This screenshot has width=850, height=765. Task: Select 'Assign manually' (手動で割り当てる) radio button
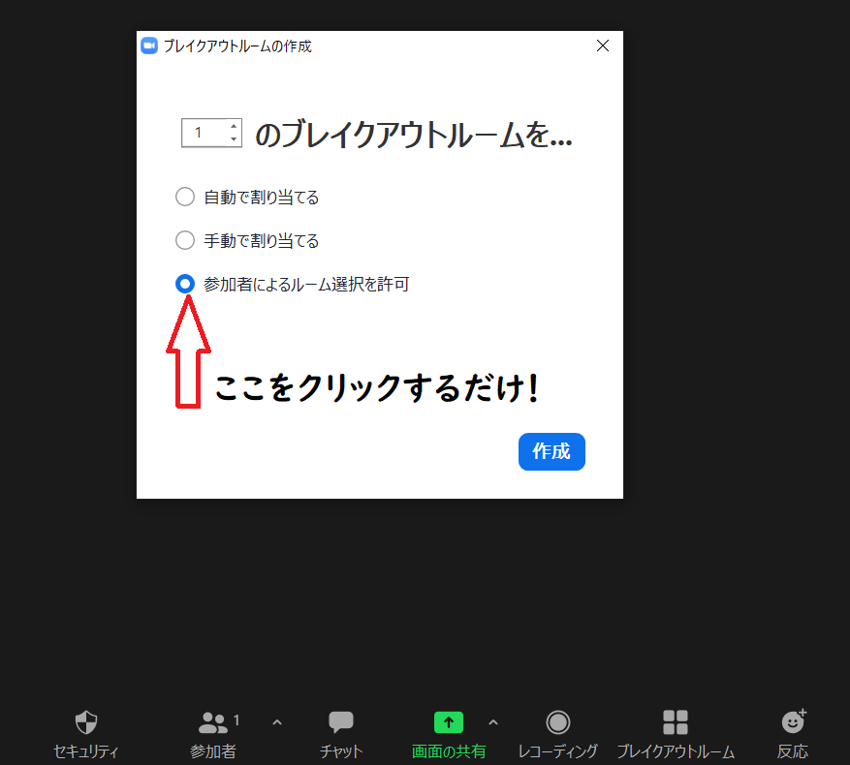click(185, 240)
